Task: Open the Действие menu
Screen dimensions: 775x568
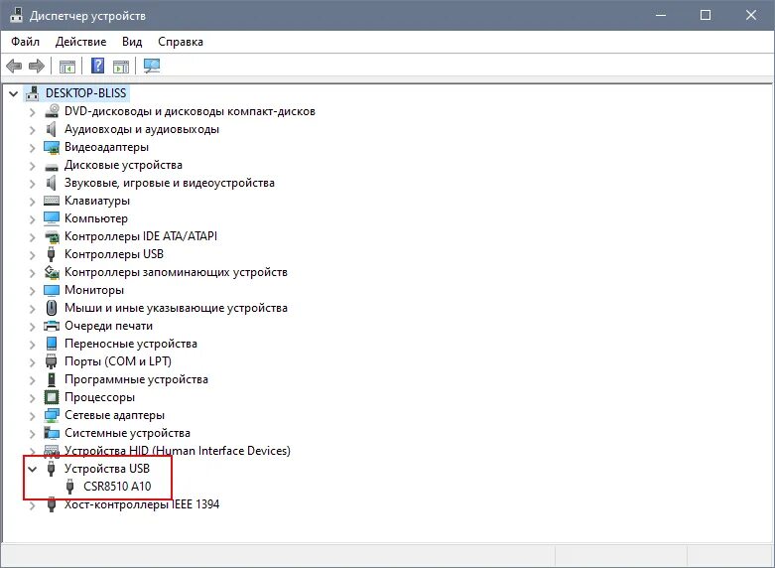Action: tap(80, 42)
